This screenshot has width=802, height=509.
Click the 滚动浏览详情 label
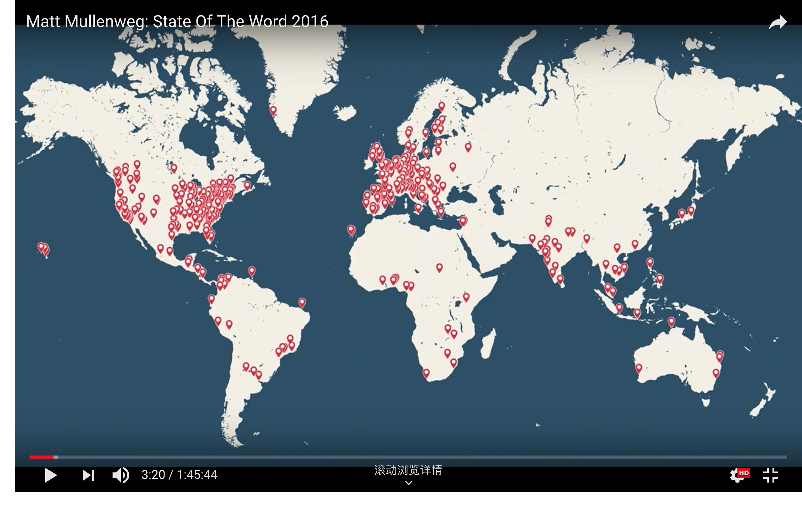pos(408,470)
